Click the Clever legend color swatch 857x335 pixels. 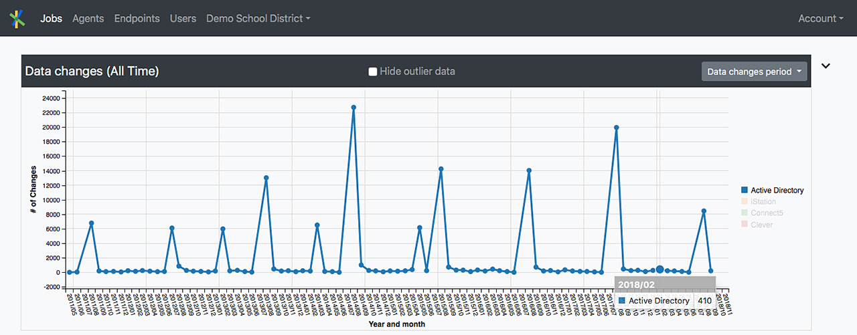745,225
